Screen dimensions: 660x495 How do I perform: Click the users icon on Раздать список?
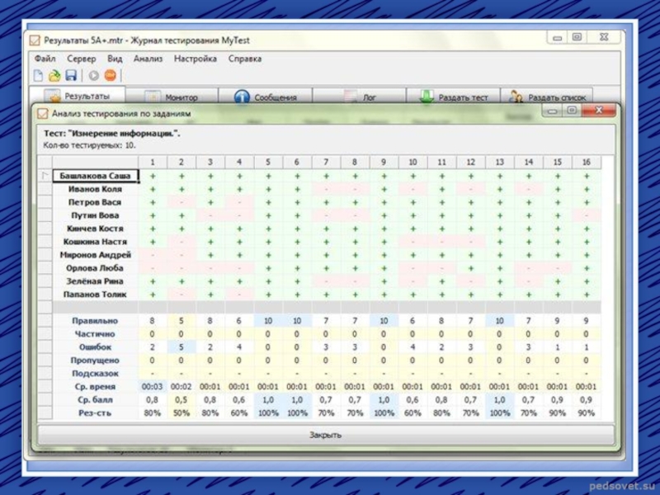[x=516, y=97]
